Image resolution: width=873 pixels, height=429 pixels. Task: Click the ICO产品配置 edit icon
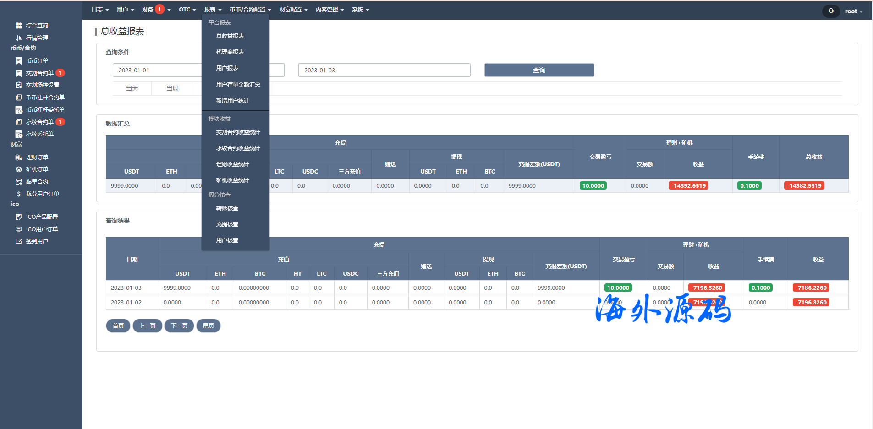click(19, 217)
